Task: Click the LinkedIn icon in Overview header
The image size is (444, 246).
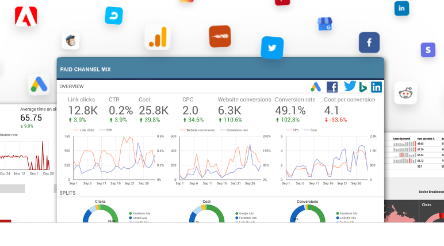Action: coord(376,87)
